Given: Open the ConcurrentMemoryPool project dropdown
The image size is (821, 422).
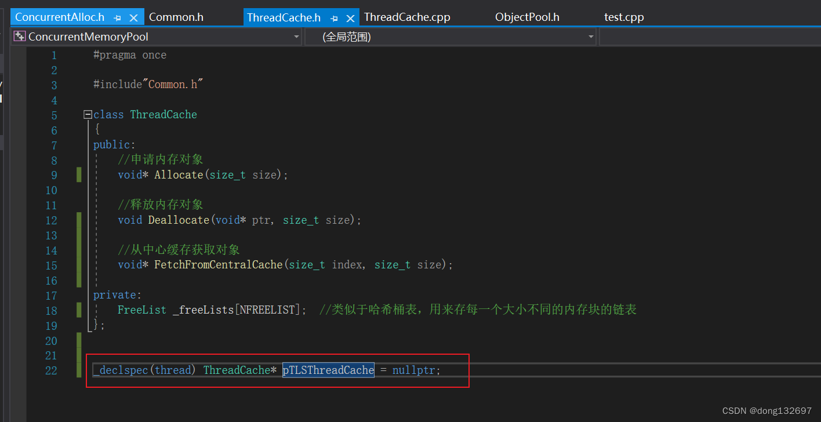Looking at the screenshot, I should pyautogui.click(x=157, y=37).
